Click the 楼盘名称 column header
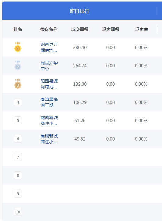The width and height of the screenshot is (162, 221). pos(49,29)
